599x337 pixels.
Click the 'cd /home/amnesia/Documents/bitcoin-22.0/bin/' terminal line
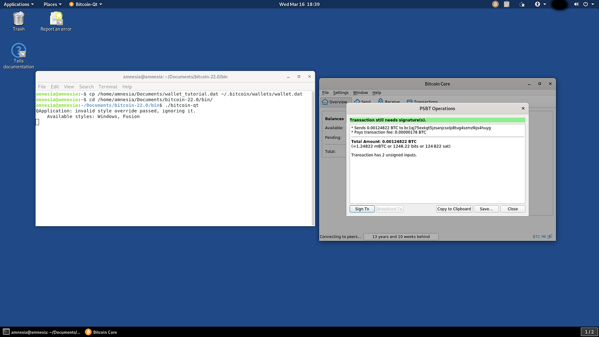tap(124, 99)
